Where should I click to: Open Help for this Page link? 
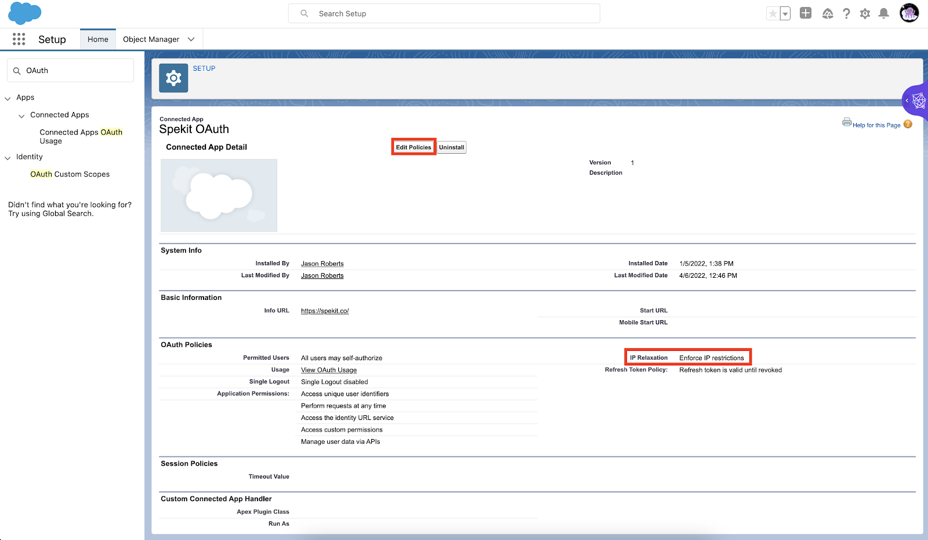point(876,125)
